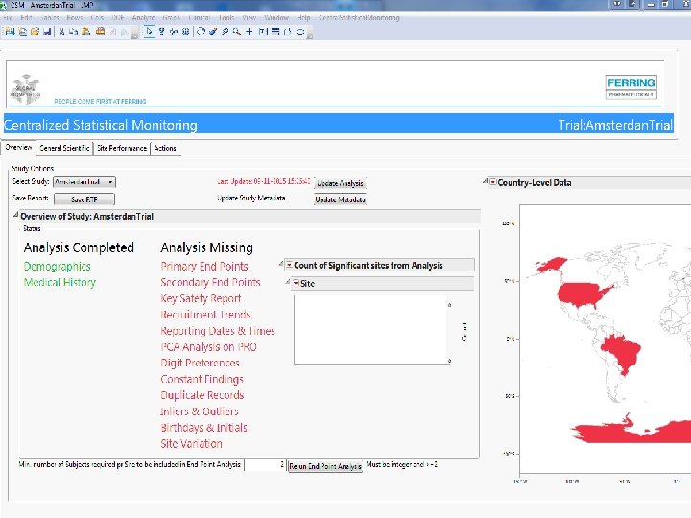This screenshot has width=691, height=518.
Task: Select the Line drawing tool
Action: point(275,32)
